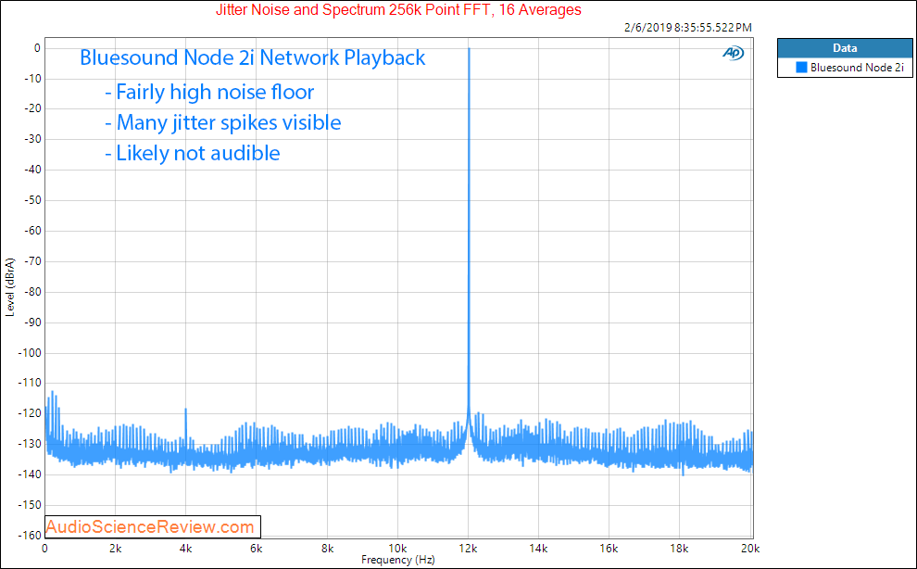Viewport: 917px width, 569px height.
Task: Select the Bluesound Node 2i Network Playback annotation
Action: point(253,57)
